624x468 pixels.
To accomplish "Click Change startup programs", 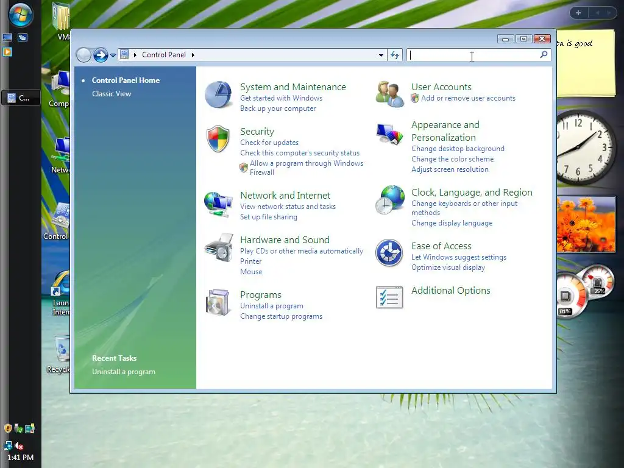I will (281, 316).
